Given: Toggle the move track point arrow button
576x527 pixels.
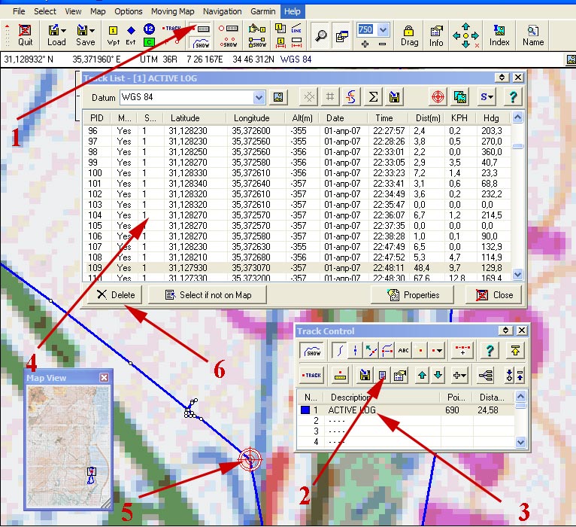Looking at the screenshot, I should point(371,351).
